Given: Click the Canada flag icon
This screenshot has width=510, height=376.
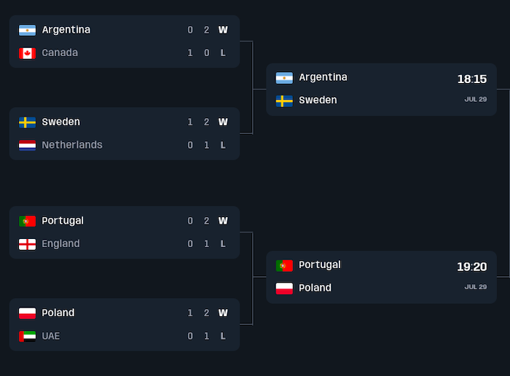Looking at the screenshot, I should 27,53.
